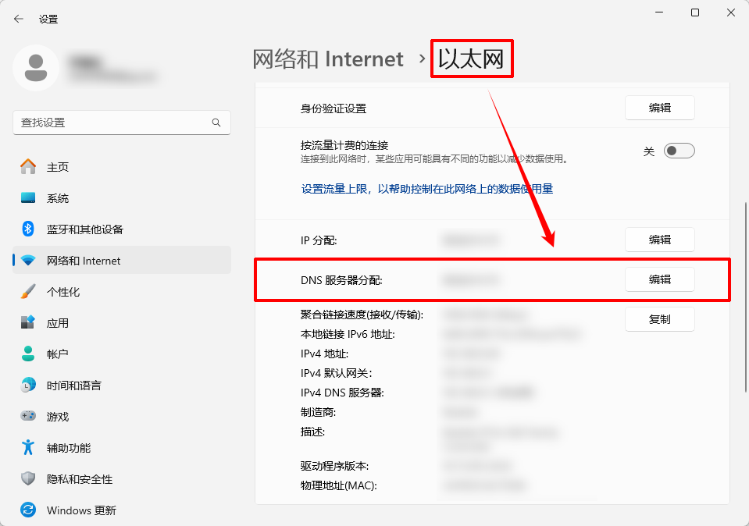Maximize the Settings window
Image resolution: width=749 pixels, height=526 pixels.
(x=695, y=12)
